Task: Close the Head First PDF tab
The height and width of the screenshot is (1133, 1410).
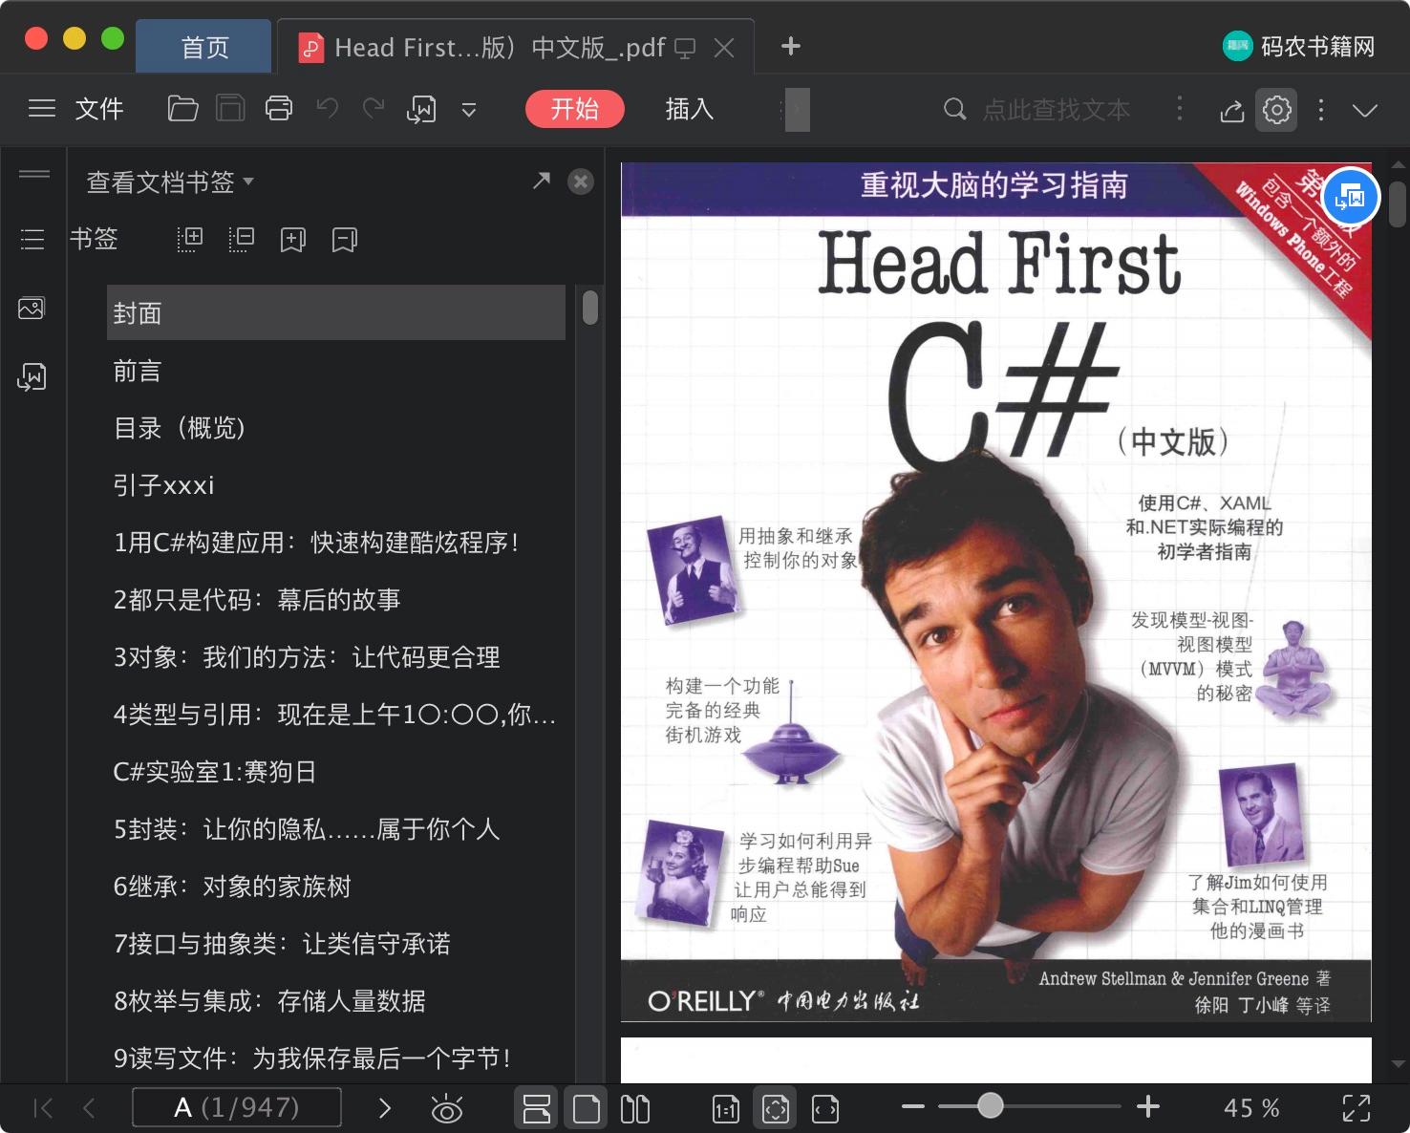Action: pyautogui.click(x=725, y=48)
